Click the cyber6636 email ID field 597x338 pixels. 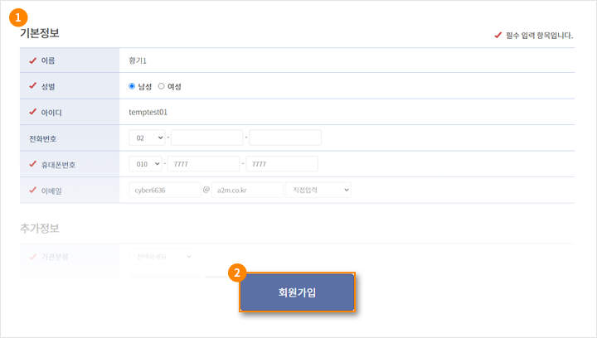point(165,190)
